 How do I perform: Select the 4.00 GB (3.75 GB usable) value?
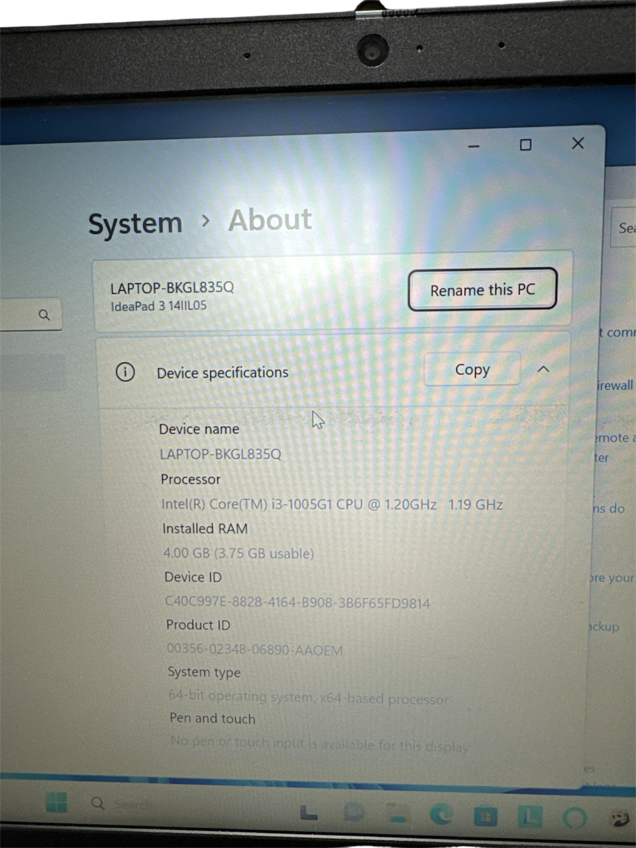click(x=238, y=553)
